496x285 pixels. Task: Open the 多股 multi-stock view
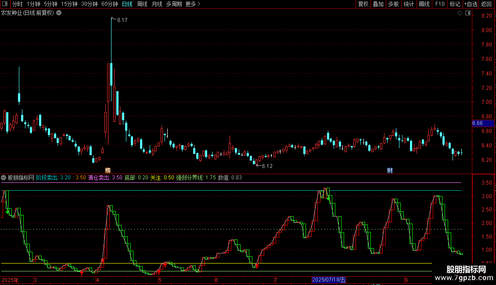pos(393,4)
